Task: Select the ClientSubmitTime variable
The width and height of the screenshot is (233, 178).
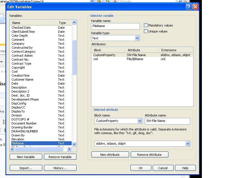Action: point(41,32)
